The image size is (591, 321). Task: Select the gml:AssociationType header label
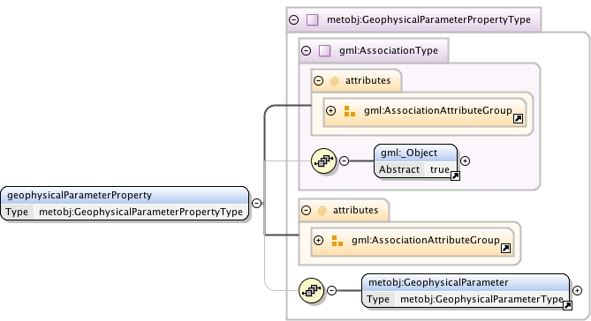[389, 50]
